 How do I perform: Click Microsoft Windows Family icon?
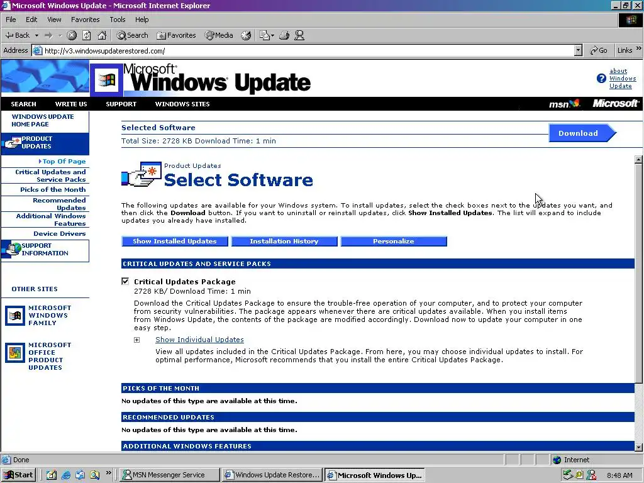[x=15, y=316]
